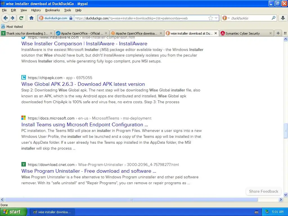Click the Microsoft favicon icon
The image size is (288, 216).
[24, 118]
